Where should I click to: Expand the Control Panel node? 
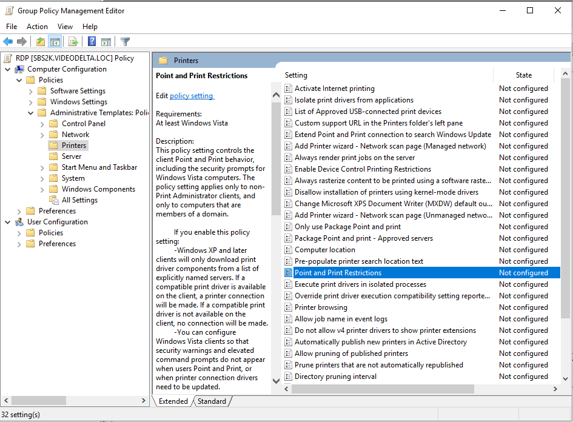(x=42, y=124)
